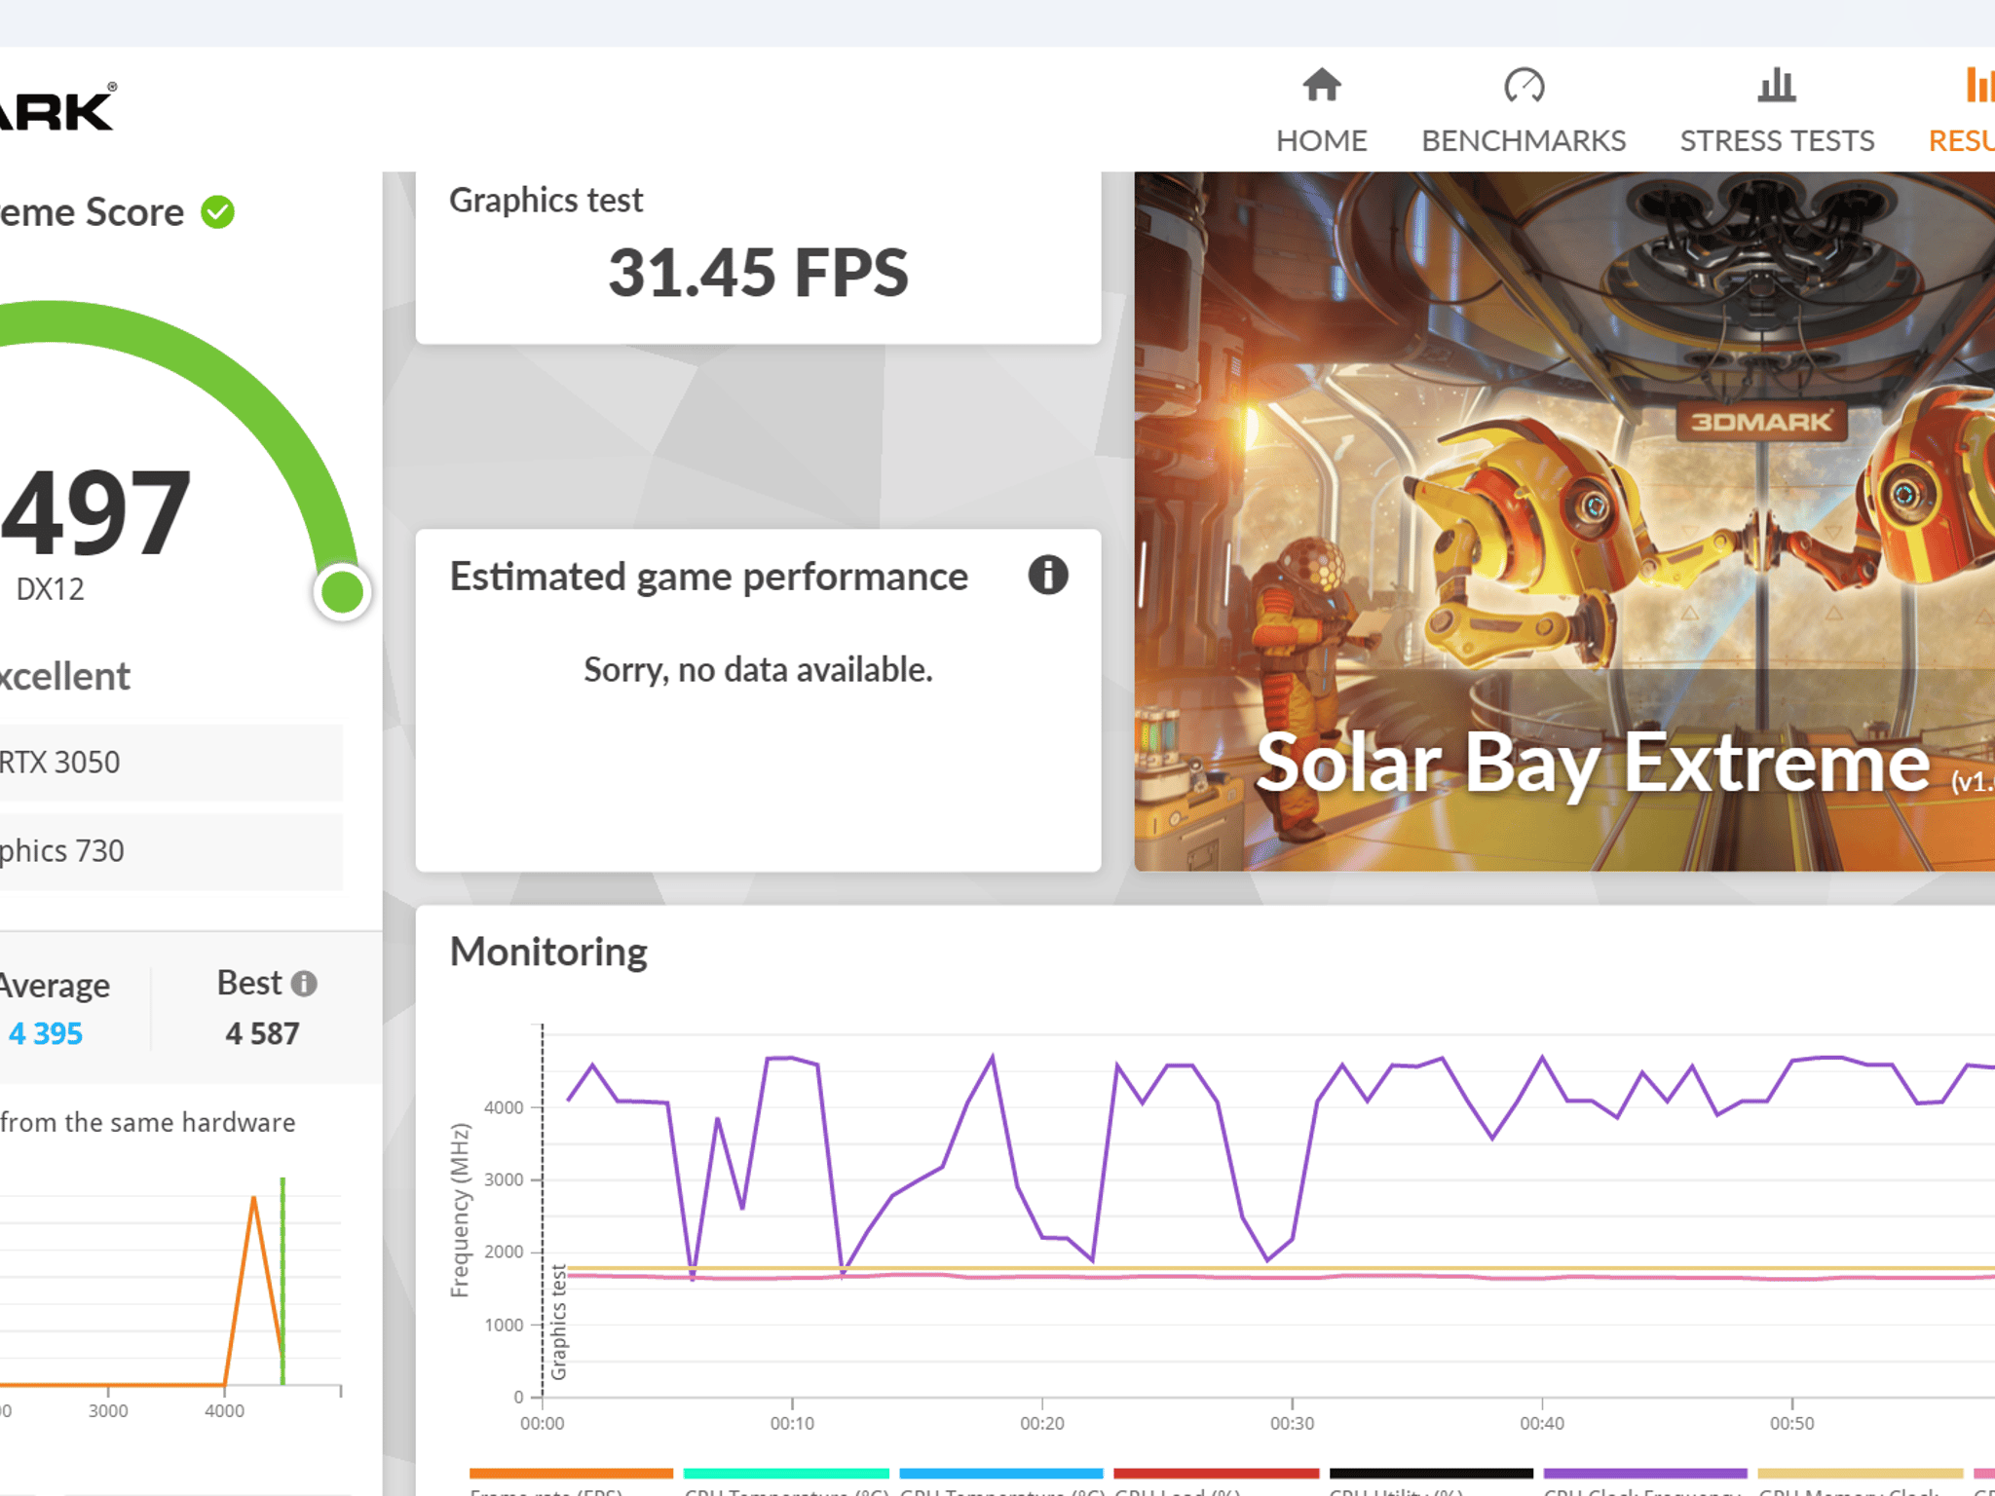Click the BENCHMARKS navigation label
The width and height of the screenshot is (1995, 1496).
coord(1524,141)
